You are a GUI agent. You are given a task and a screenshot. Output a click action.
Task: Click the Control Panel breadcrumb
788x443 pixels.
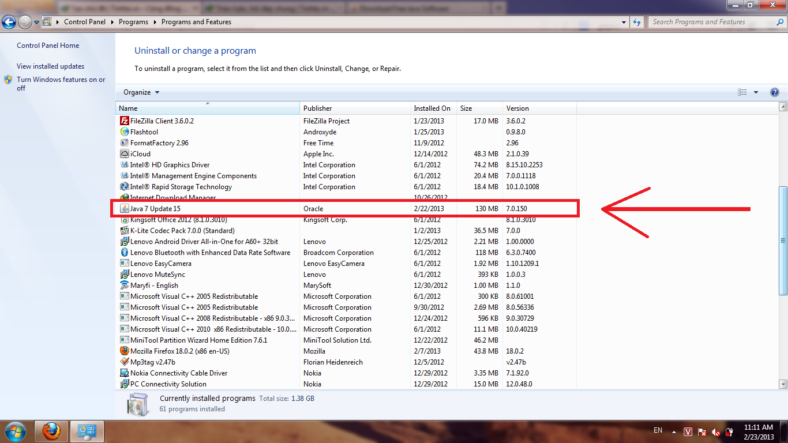(85, 22)
